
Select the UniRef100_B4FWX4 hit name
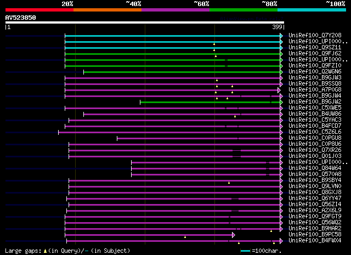315,241
